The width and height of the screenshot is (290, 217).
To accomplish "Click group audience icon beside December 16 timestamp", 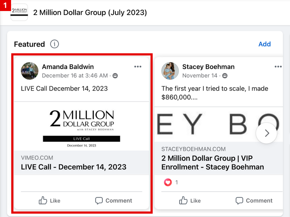I will 115,76.
